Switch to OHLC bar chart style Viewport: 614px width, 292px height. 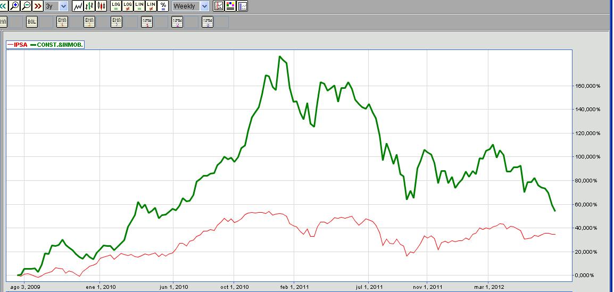coord(90,6)
